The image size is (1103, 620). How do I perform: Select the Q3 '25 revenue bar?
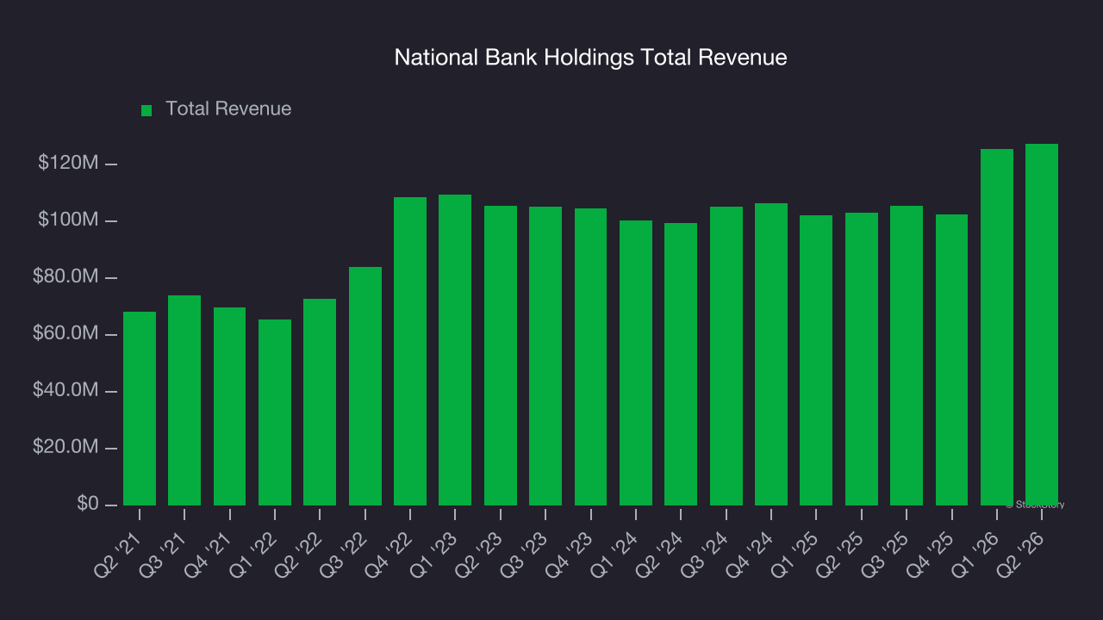click(907, 356)
